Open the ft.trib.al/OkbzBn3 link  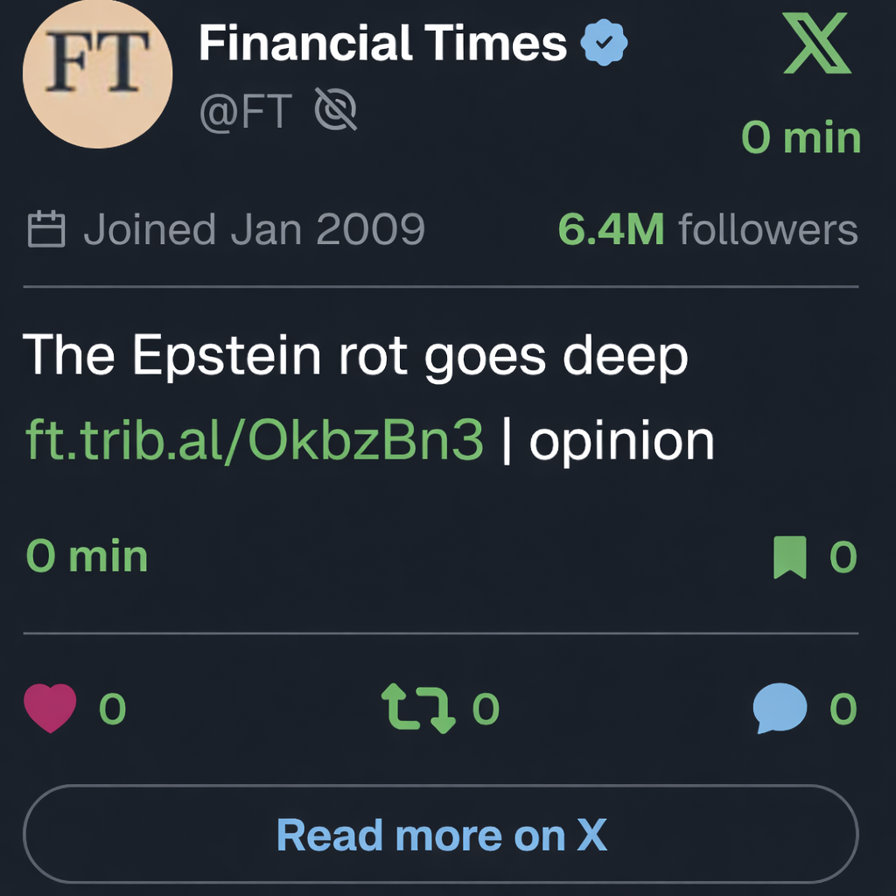[x=252, y=439]
